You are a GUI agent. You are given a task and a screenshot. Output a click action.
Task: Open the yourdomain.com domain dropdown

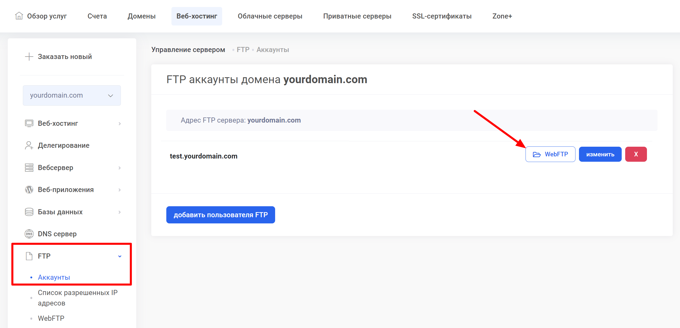click(72, 95)
